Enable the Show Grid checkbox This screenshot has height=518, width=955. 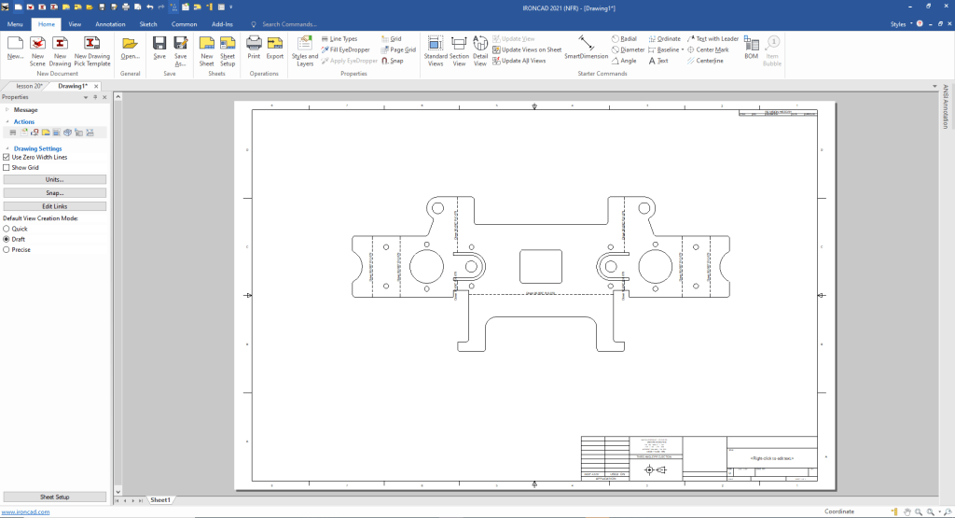point(7,167)
